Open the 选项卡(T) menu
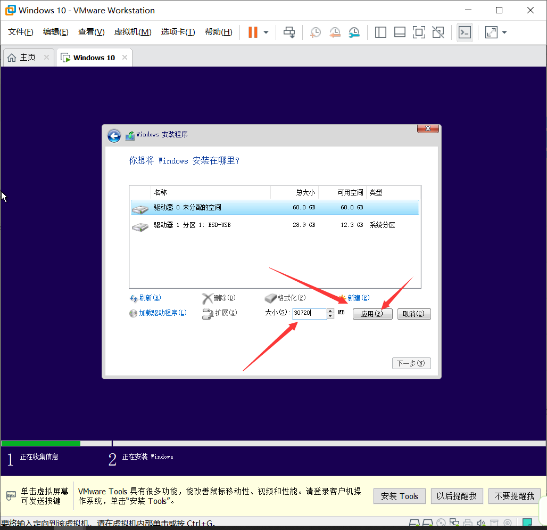Screen dimensions: 547x530 pyautogui.click(x=178, y=32)
